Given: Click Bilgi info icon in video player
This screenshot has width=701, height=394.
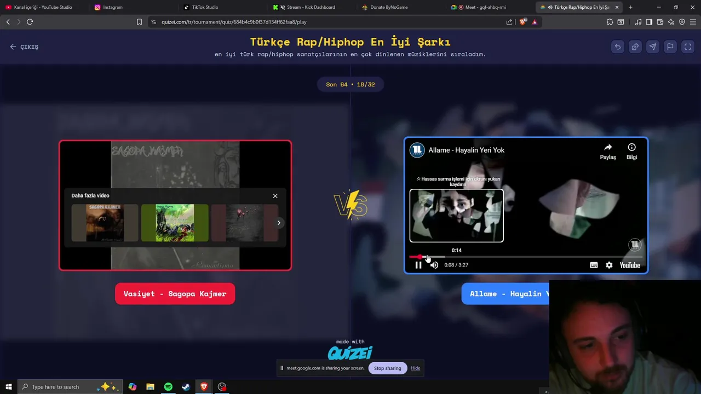Looking at the screenshot, I should point(631,151).
